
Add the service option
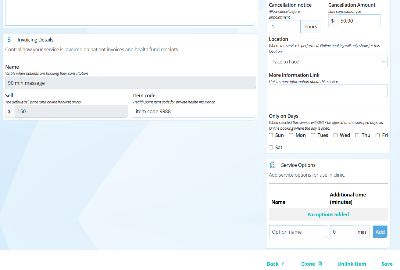380,232
